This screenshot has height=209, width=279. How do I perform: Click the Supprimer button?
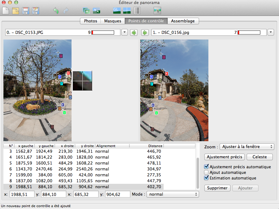point(217,188)
